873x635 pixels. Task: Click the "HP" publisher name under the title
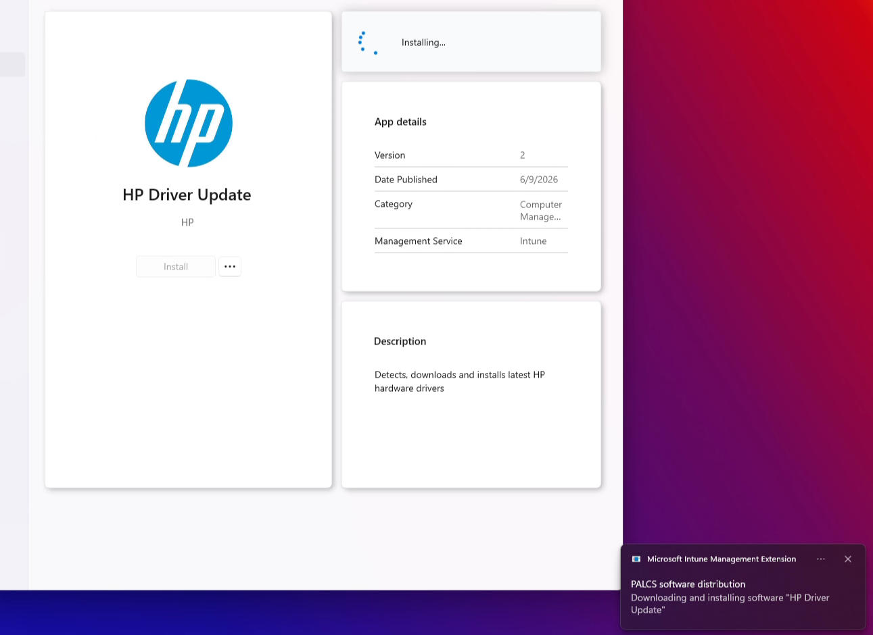coord(187,222)
